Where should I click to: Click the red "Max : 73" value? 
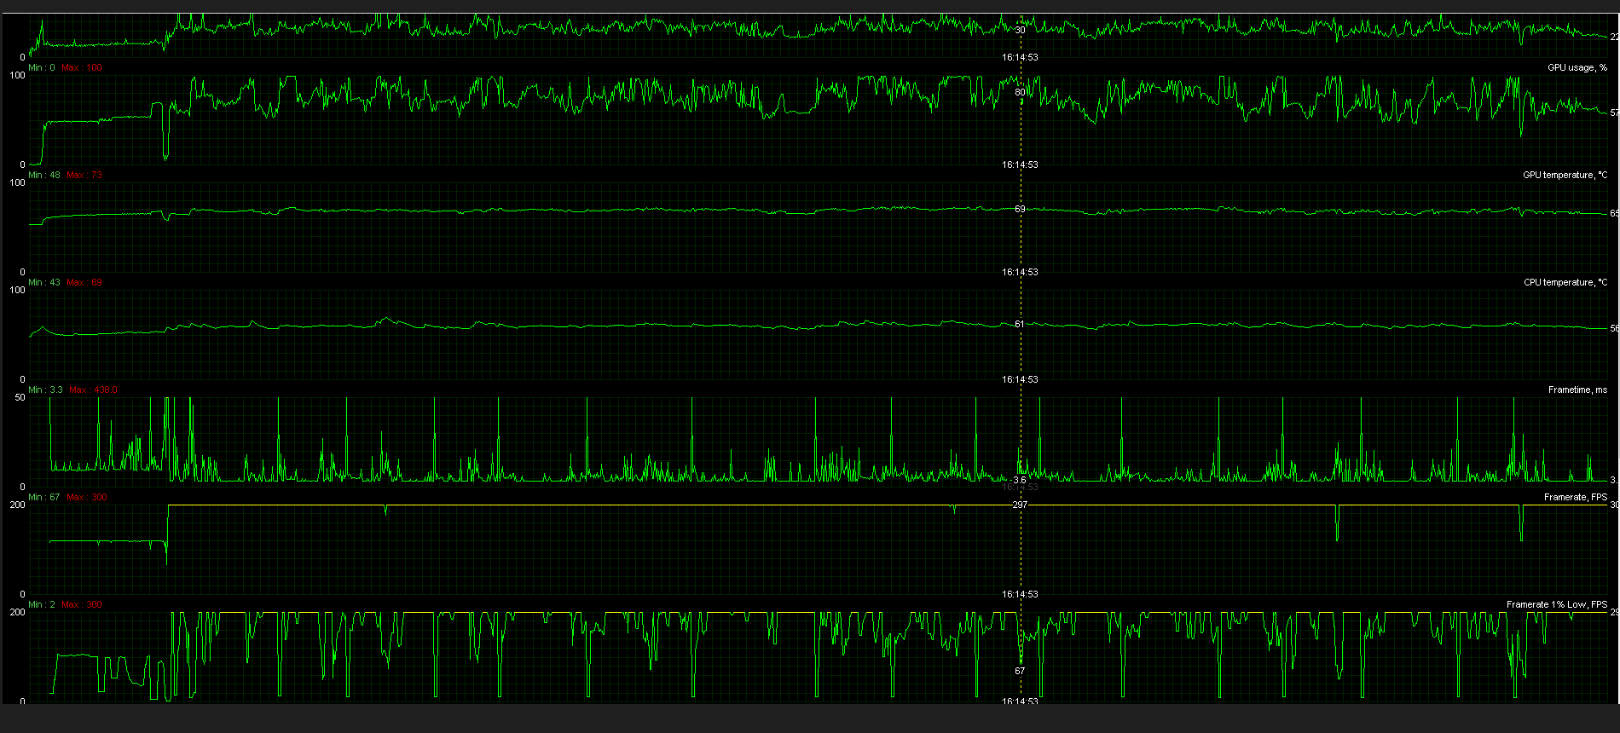click(84, 175)
